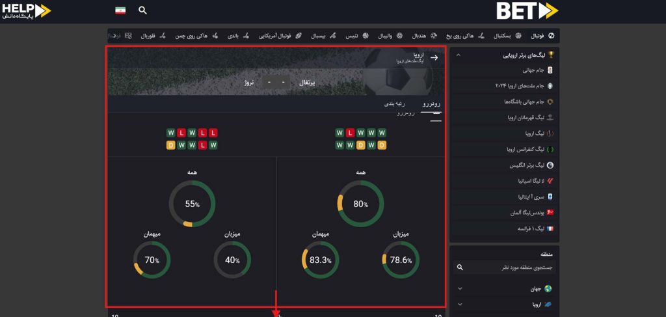Click the World Cup (جام جهانی) trophy icon
The height and width of the screenshot is (317, 666).
[x=550, y=70]
